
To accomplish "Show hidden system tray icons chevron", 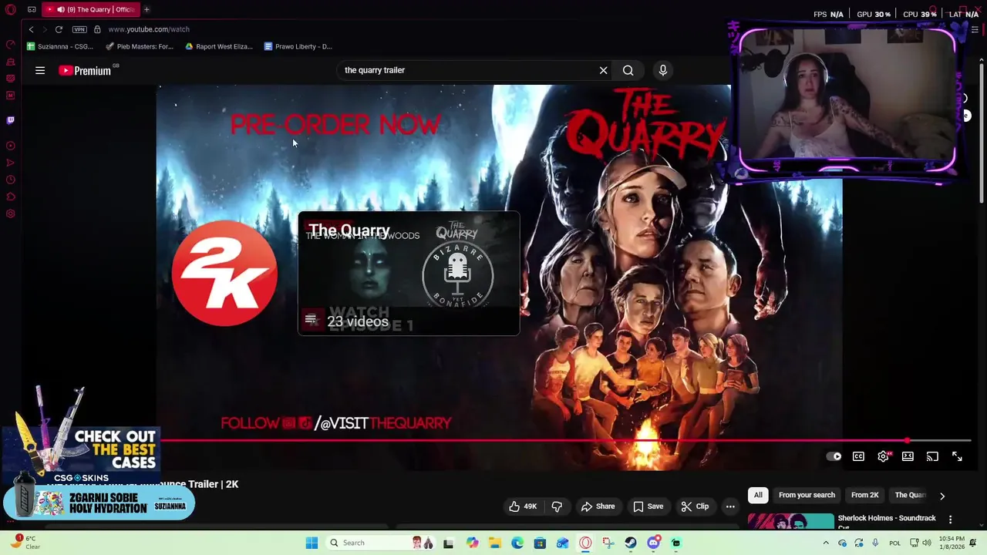I will tap(826, 543).
